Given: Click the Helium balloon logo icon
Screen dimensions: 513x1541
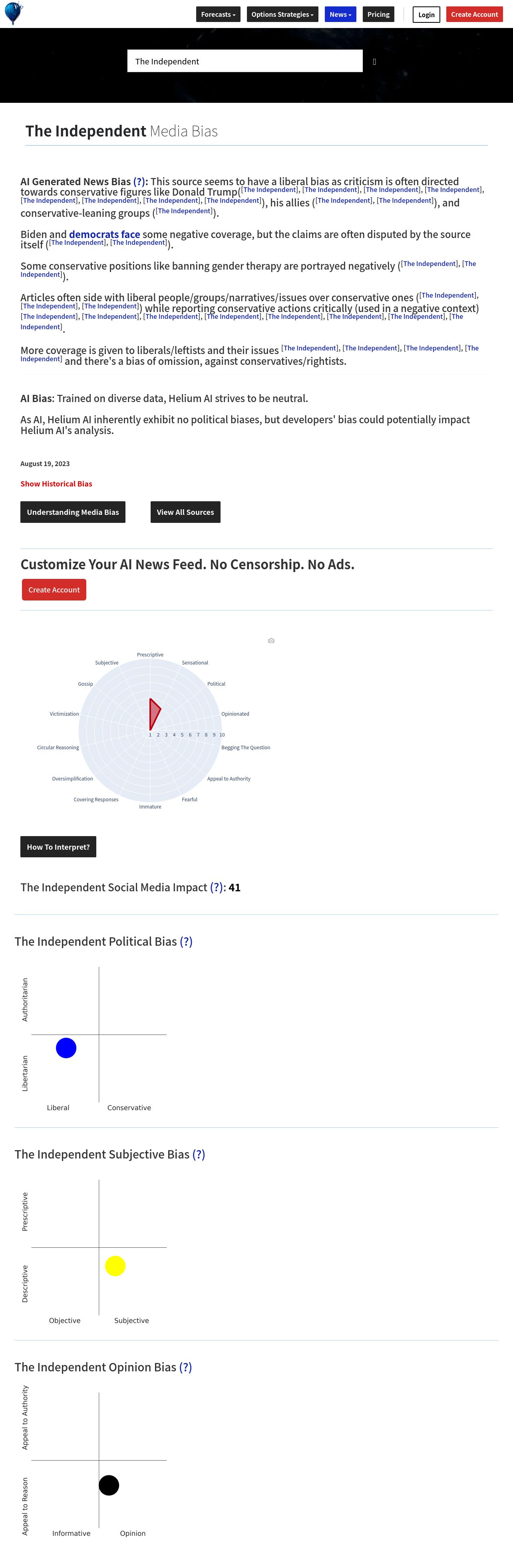Looking at the screenshot, I should 13,13.
